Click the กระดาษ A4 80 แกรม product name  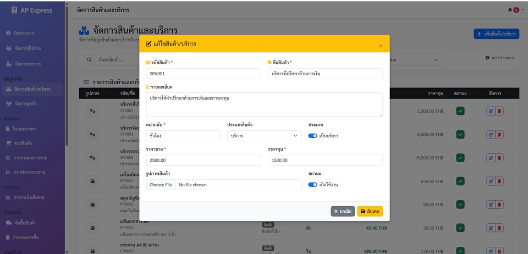(x=139, y=245)
